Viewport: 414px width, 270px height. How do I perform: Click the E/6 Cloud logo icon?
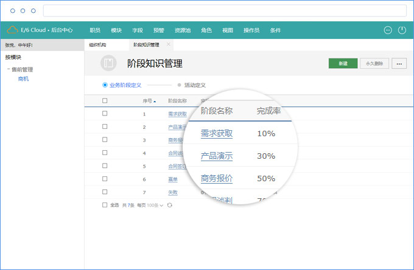coord(12,30)
